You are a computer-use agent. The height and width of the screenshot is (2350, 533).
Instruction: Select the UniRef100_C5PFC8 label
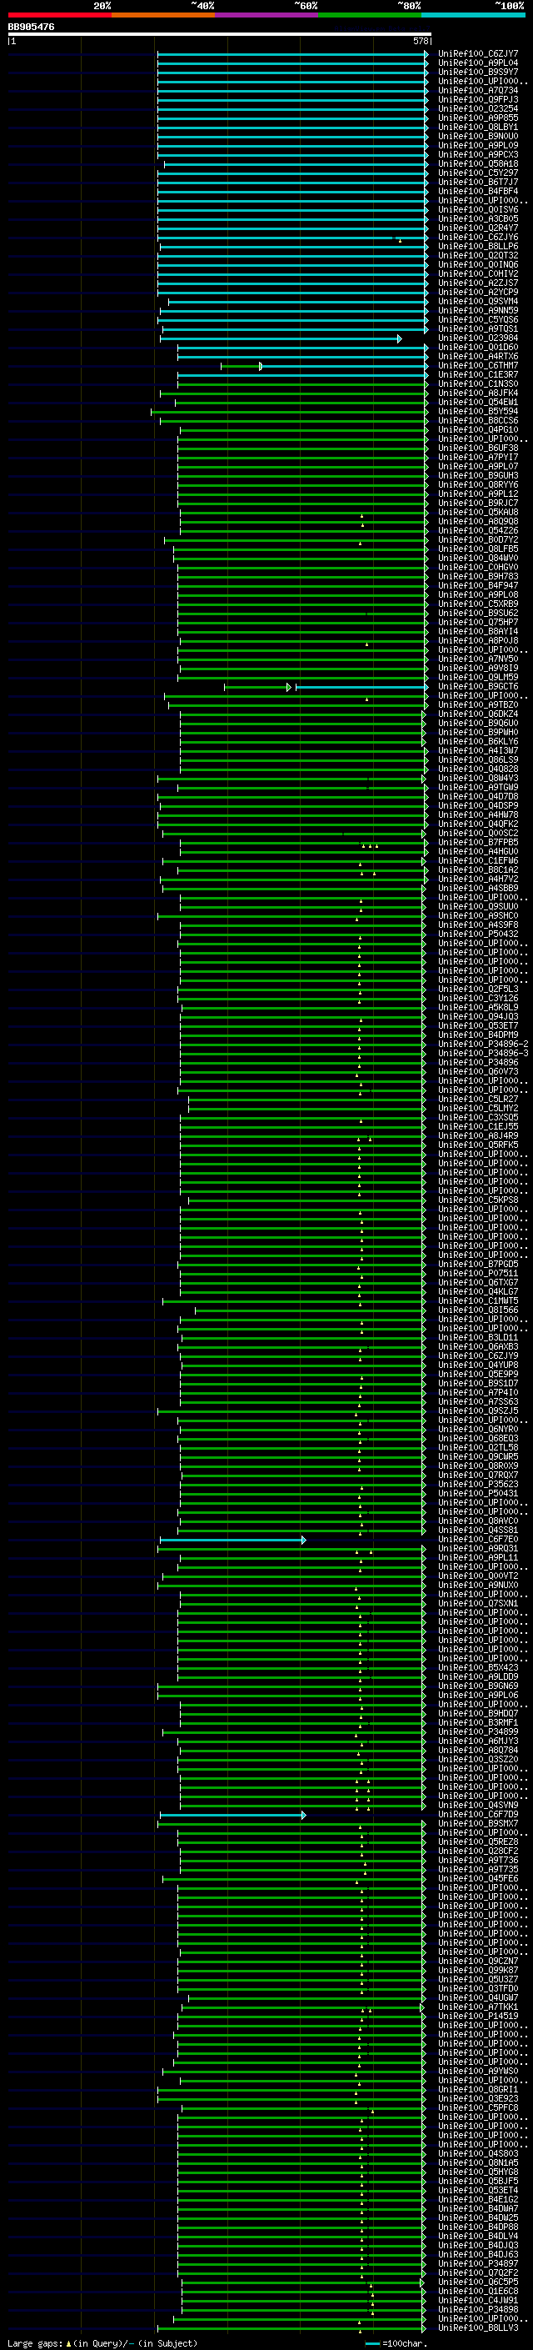tap(478, 2107)
